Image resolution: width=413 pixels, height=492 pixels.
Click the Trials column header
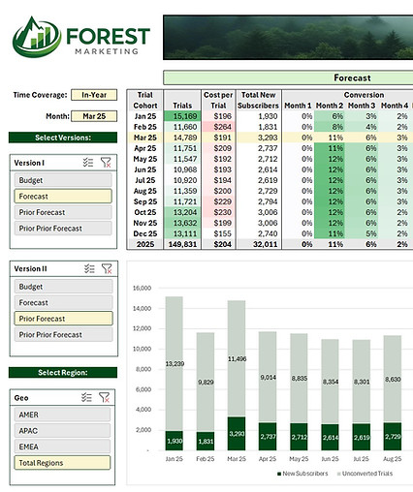[x=182, y=106]
